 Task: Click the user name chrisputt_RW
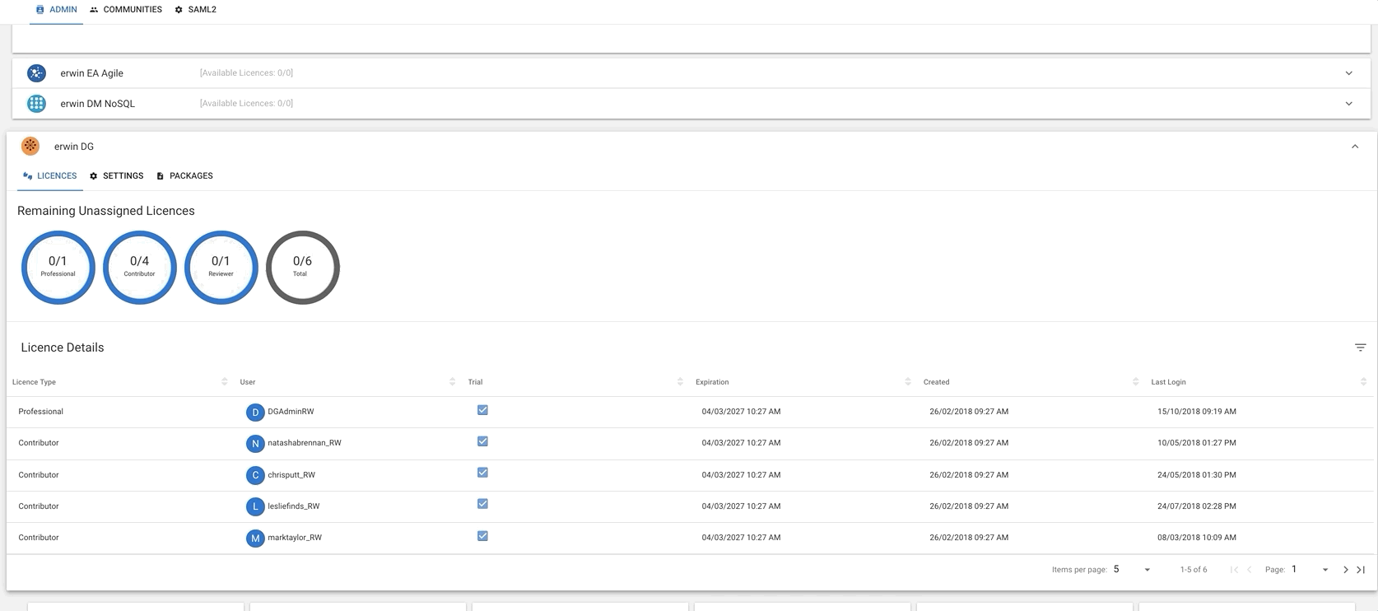[291, 475]
